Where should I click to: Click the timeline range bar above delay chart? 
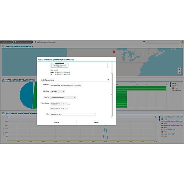tap(136, 117)
